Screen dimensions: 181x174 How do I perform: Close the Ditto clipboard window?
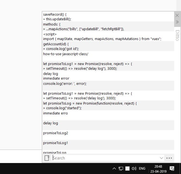(x=177, y=15)
